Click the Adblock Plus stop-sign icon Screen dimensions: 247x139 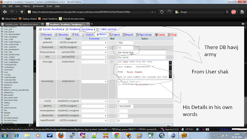[x=233, y=12]
